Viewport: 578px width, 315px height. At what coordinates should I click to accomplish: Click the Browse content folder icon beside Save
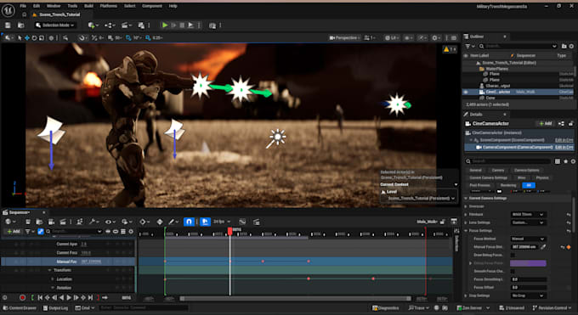21,25
